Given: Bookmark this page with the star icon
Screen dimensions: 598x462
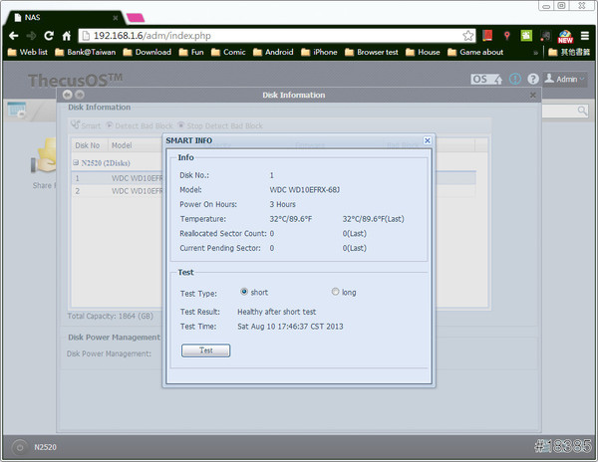Looking at the screenshot, I should pyautogui.click(x=468, y=35).
